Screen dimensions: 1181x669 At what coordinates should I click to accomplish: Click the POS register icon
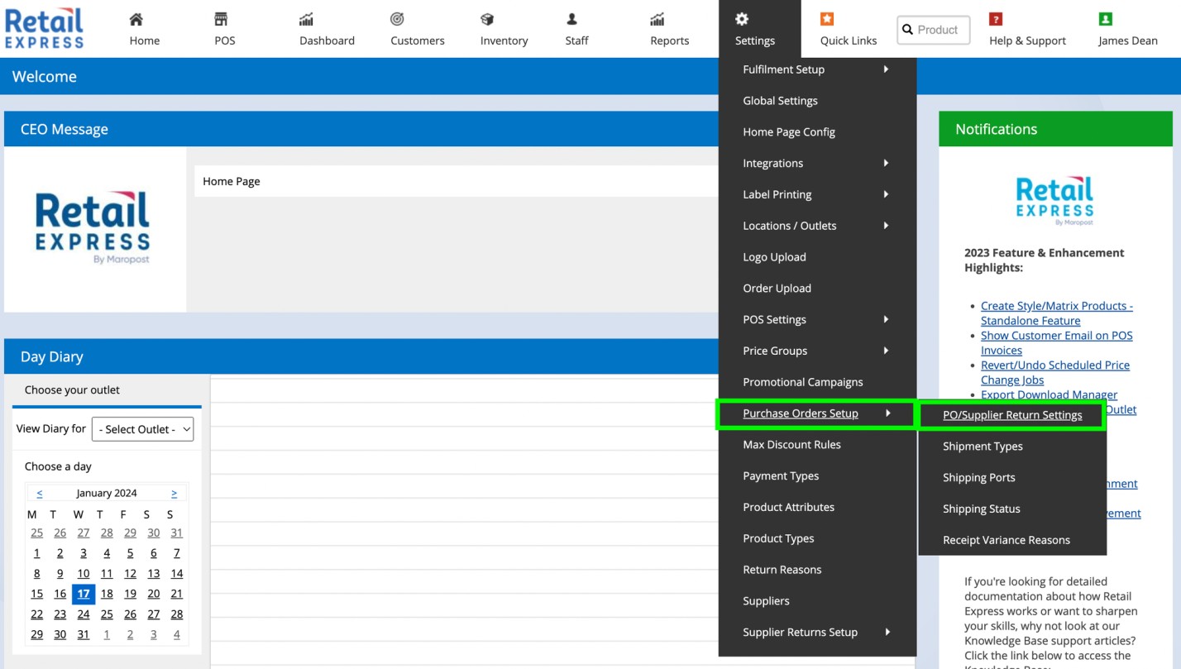coord(221,19)
